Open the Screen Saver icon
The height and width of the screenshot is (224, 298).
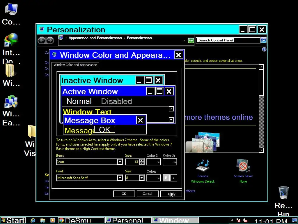coord(243,165)
